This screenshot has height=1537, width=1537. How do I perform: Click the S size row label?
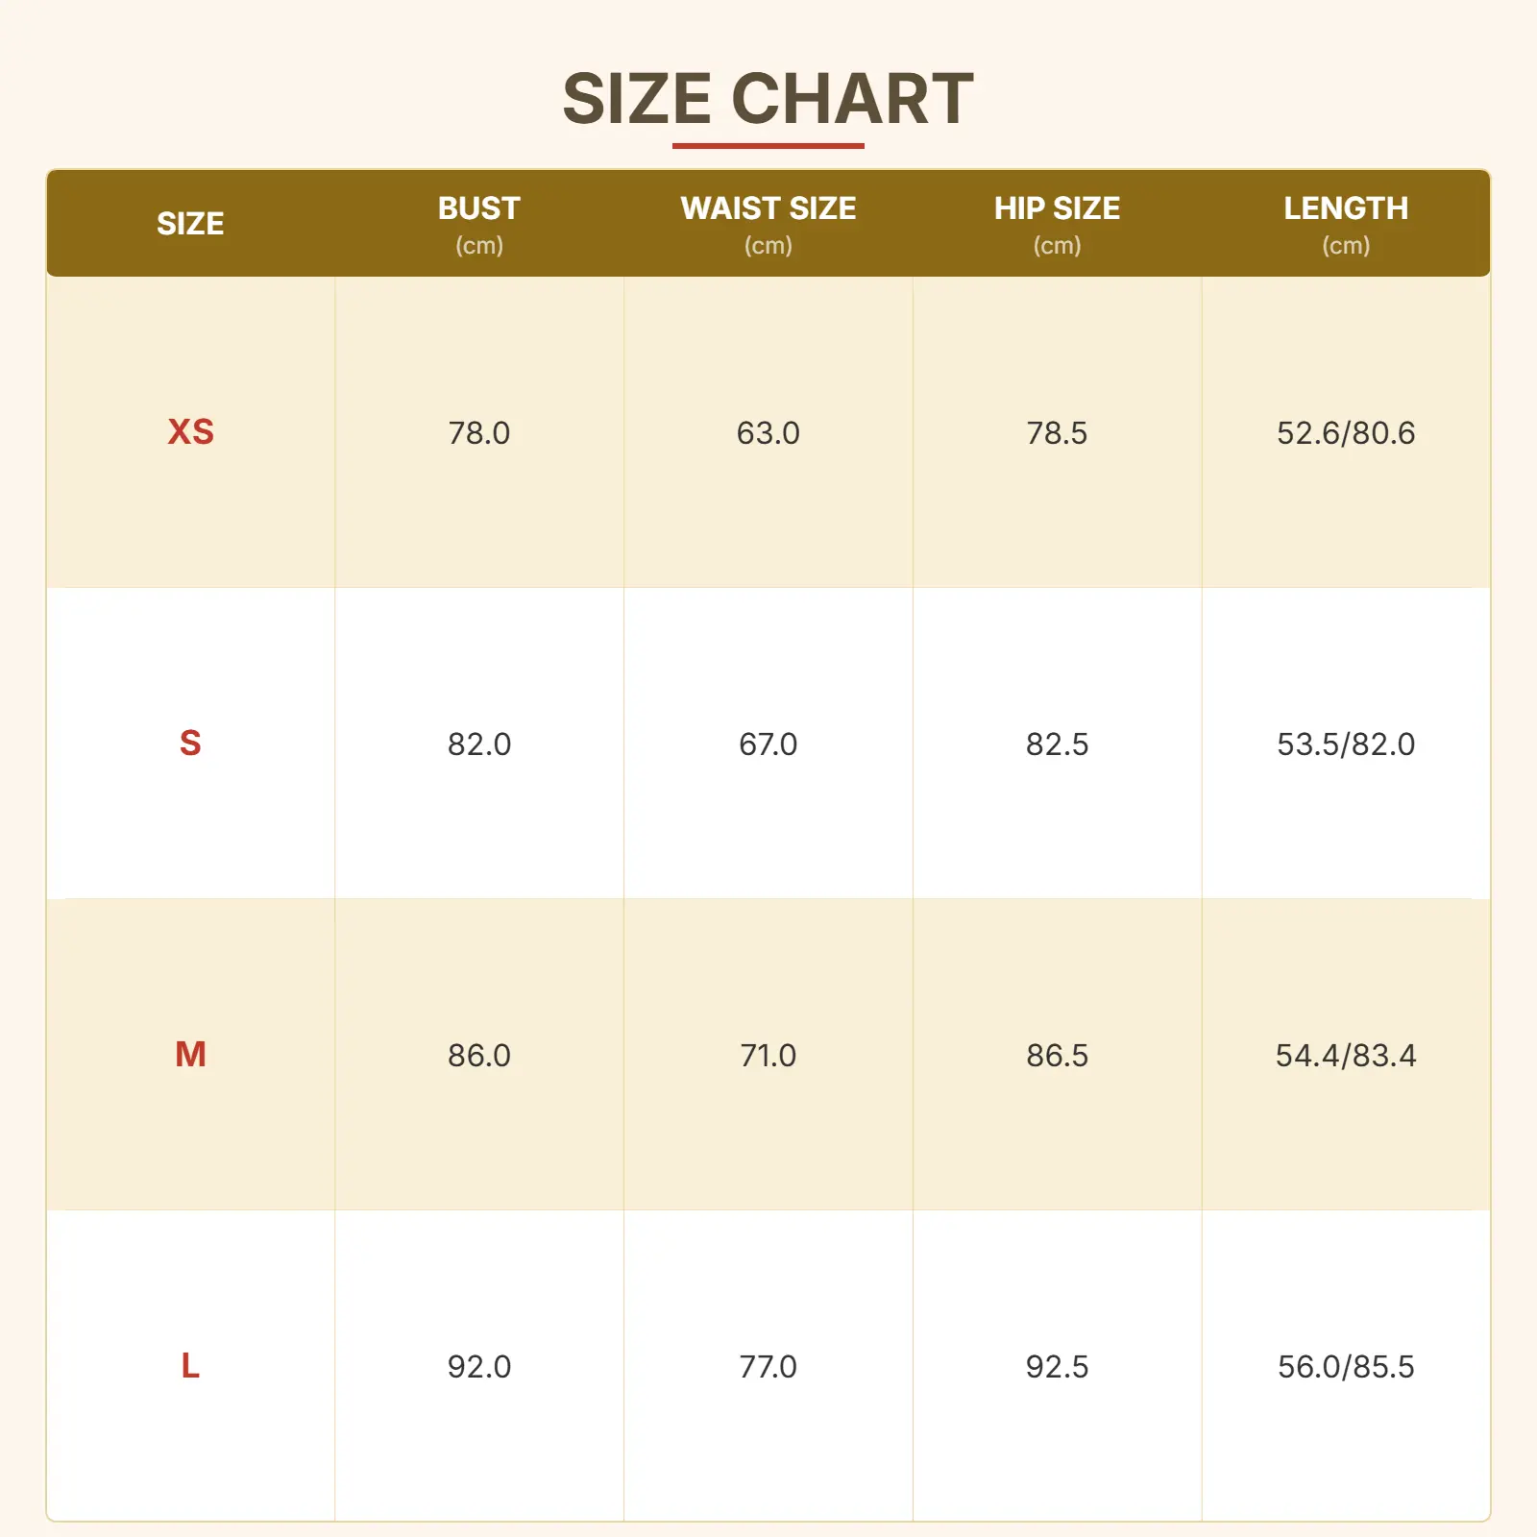coord(190,744)
